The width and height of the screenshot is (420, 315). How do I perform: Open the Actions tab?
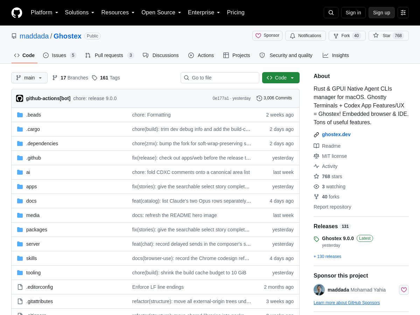[201, 55]
